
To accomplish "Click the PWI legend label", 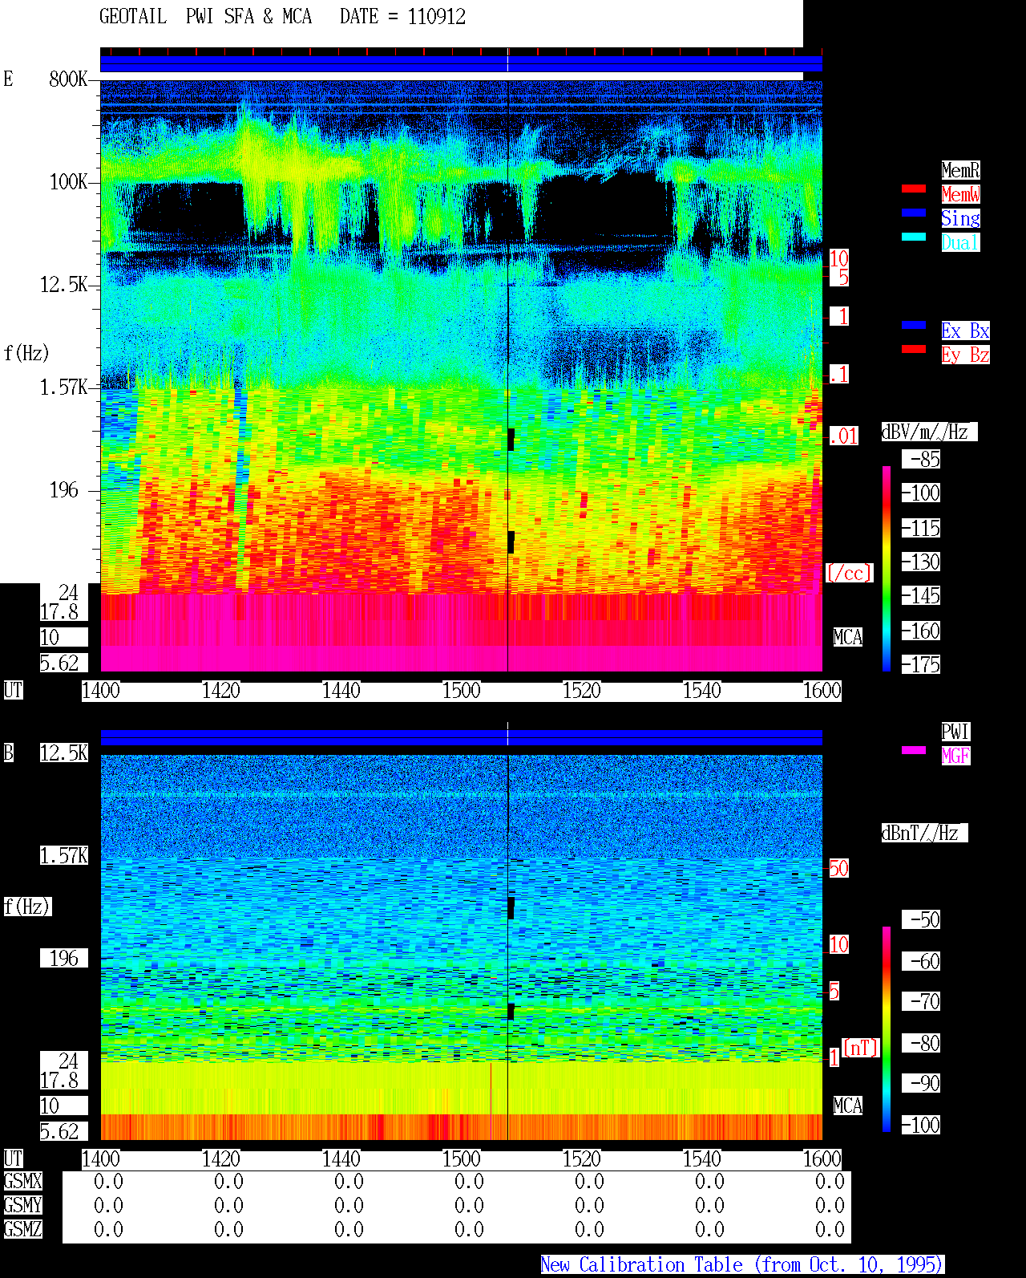I will [955, 732].
